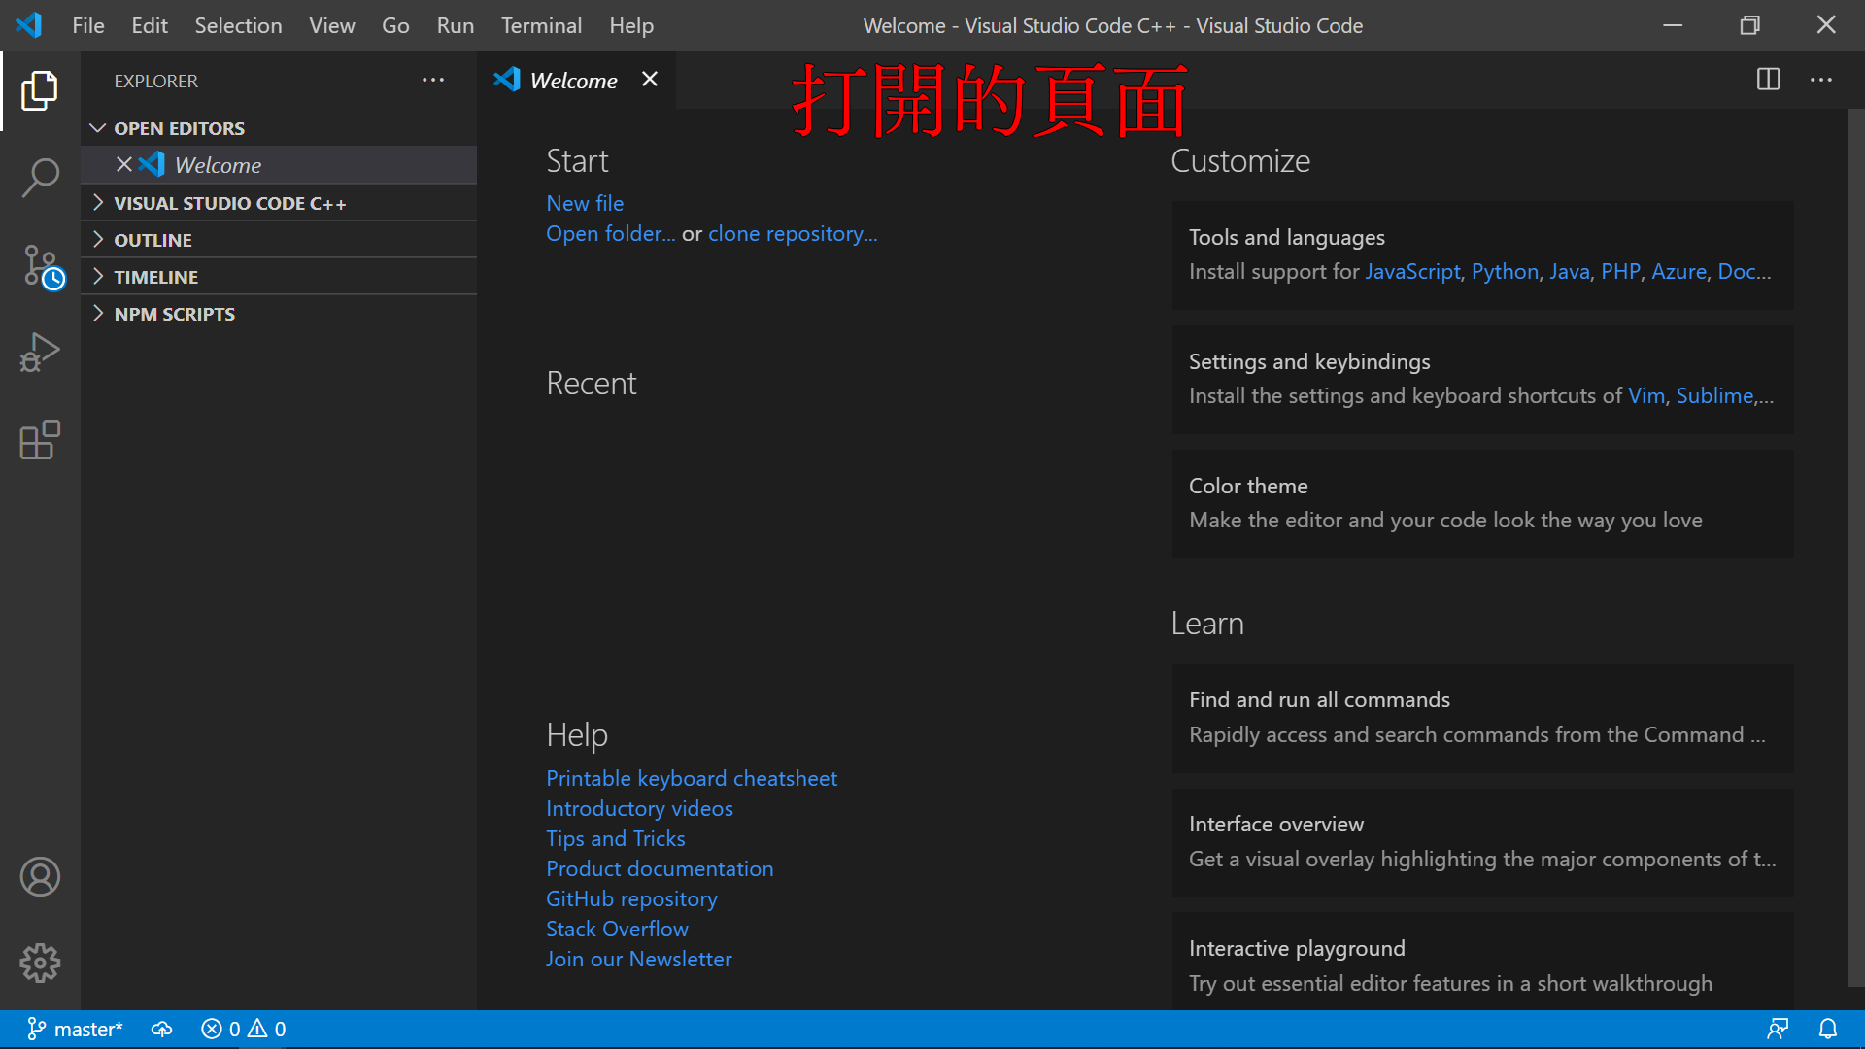Expand the NPM Scripts section
The image size is (1865, 1049).
[174, 314]
